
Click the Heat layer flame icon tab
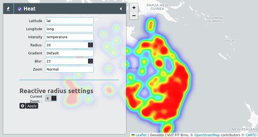(x=8, y=9)
